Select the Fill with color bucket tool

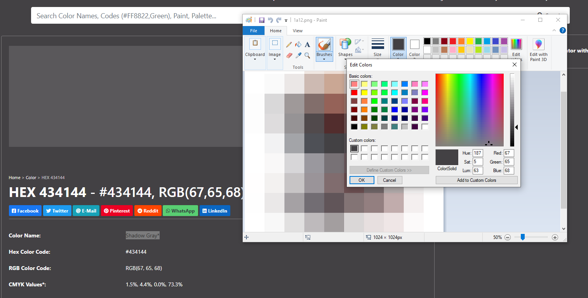298,45
